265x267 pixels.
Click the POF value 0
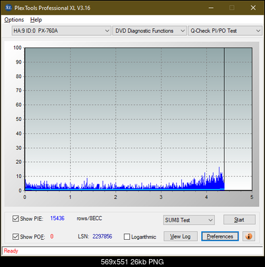coord(52,237)
